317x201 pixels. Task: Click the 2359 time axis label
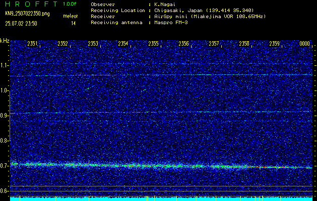pos(275,44)
